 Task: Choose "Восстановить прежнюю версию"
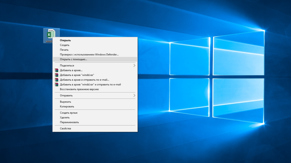(79, 89)
